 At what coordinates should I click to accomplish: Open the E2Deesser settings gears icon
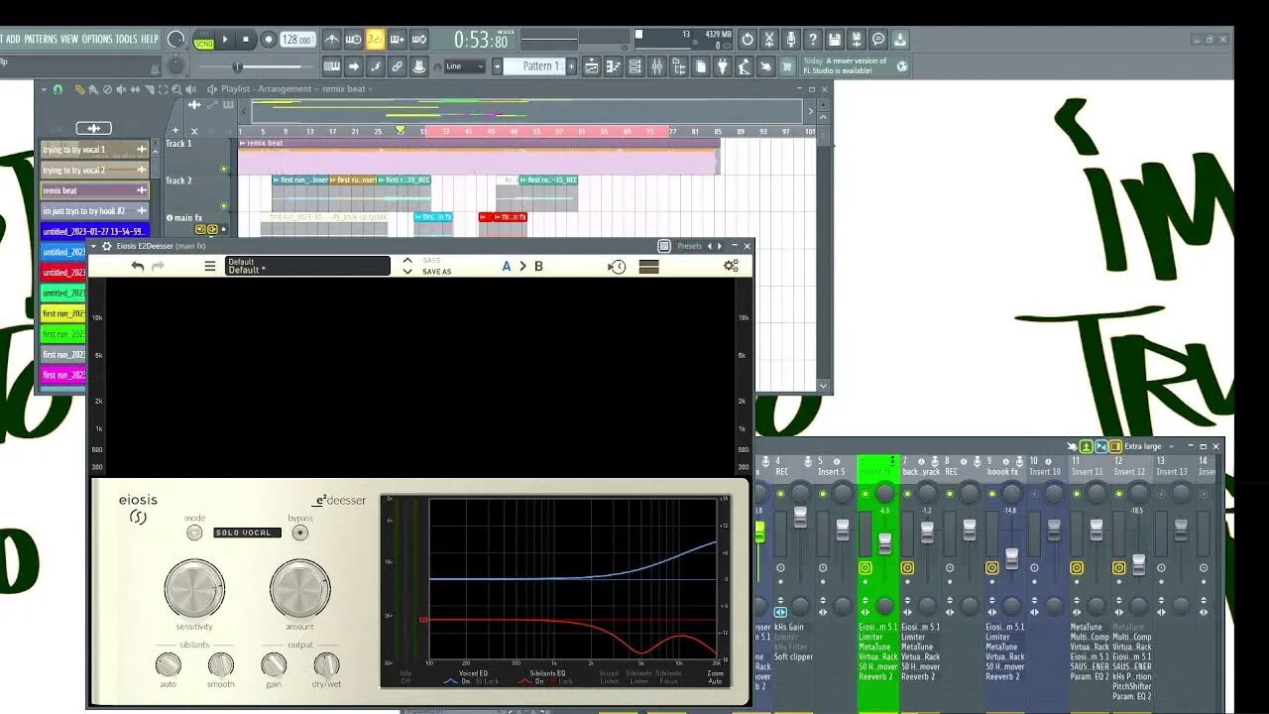coord(731,266)
